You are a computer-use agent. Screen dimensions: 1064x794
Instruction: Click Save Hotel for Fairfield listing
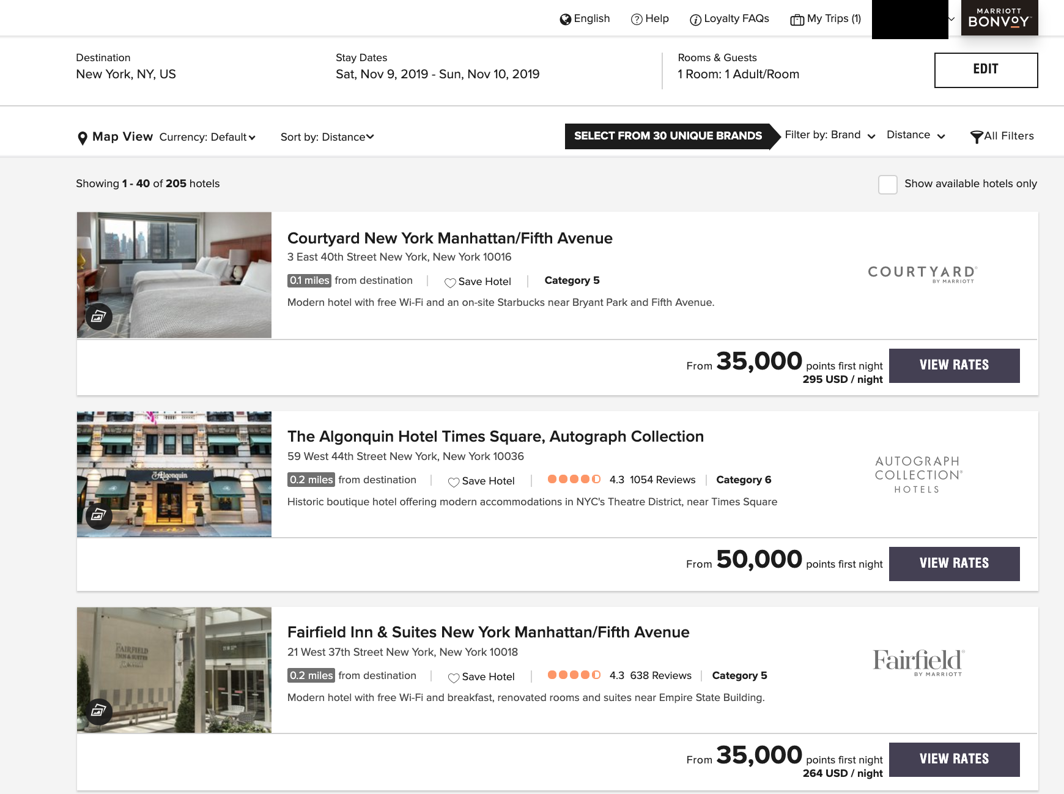point(481,677)
